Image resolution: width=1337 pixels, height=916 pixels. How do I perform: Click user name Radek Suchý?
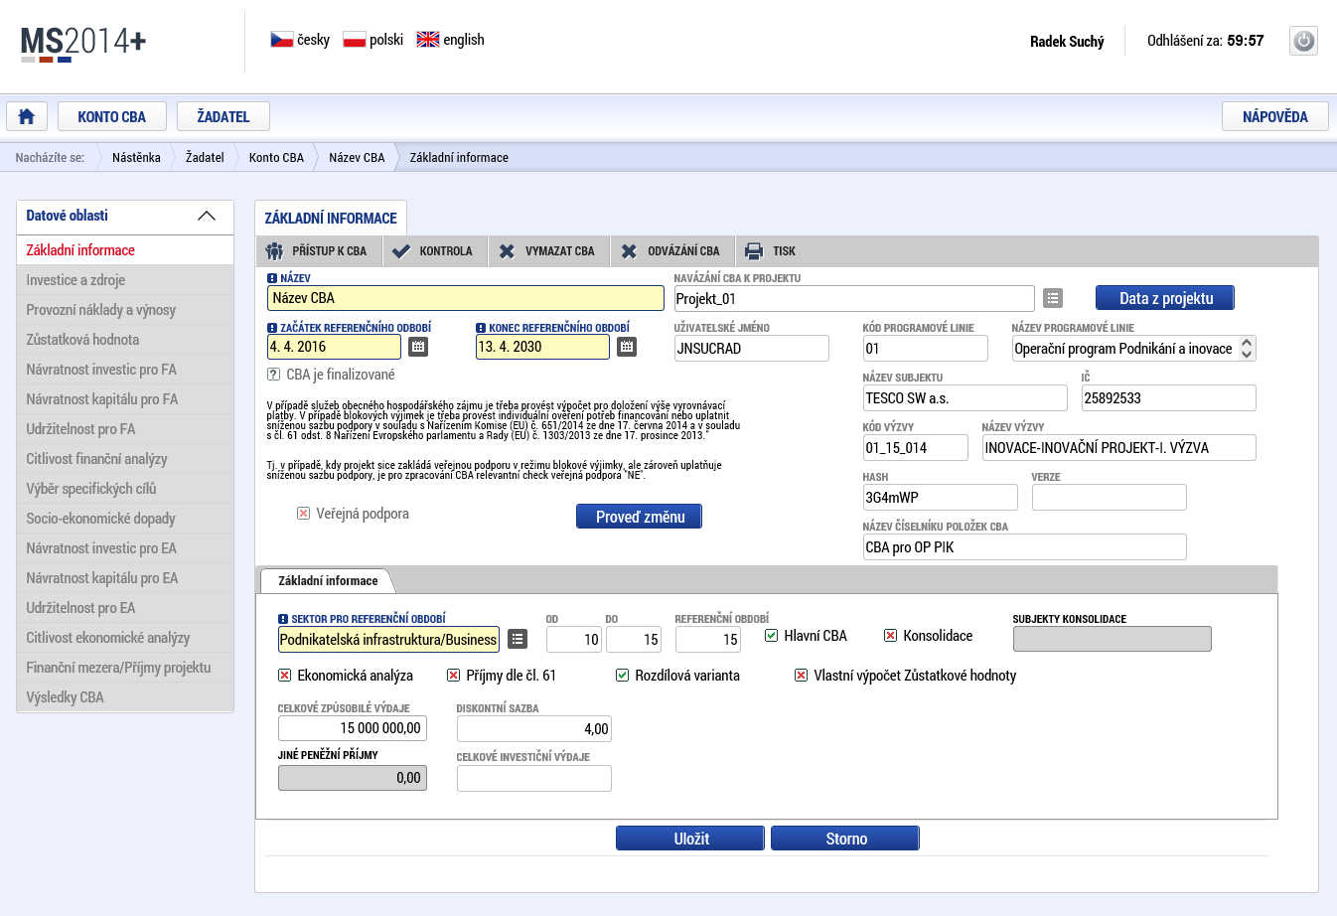coord(1067,41)
